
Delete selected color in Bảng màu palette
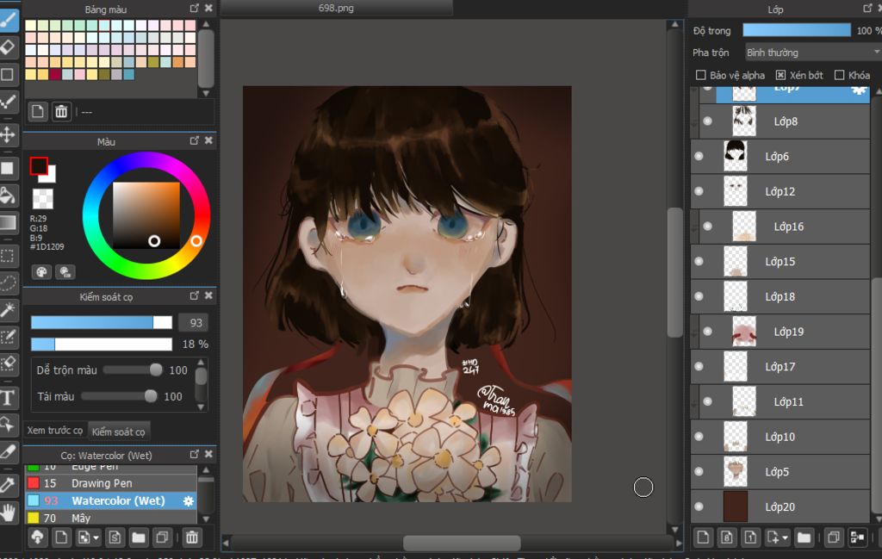click(61, 112)
